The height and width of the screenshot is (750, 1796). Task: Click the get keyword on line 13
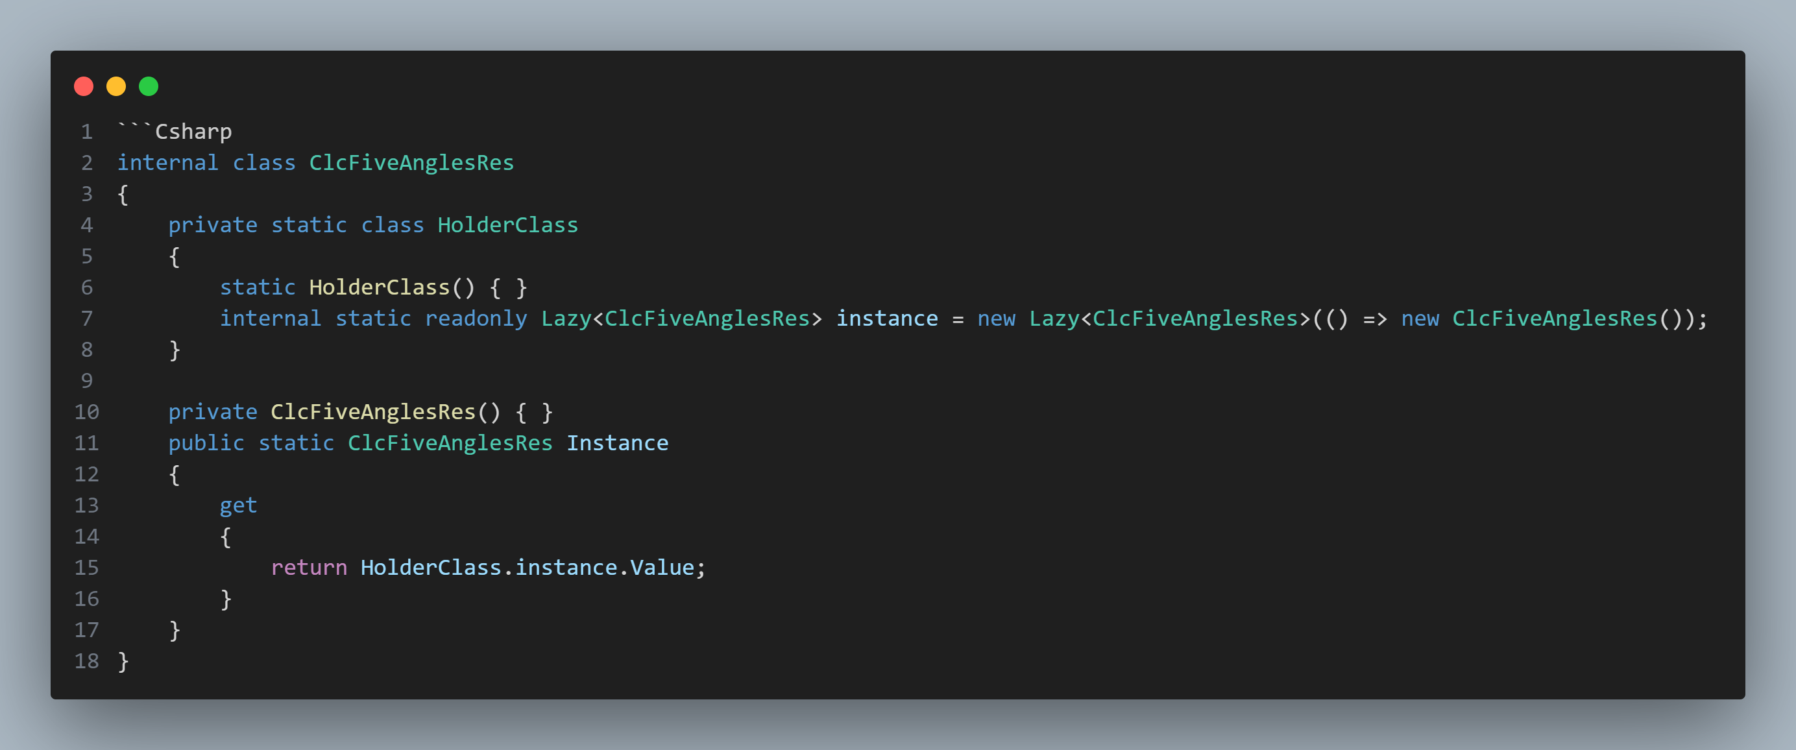[238, 505]
